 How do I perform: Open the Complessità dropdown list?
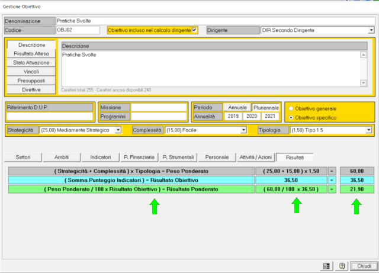(x=245, y=130)
